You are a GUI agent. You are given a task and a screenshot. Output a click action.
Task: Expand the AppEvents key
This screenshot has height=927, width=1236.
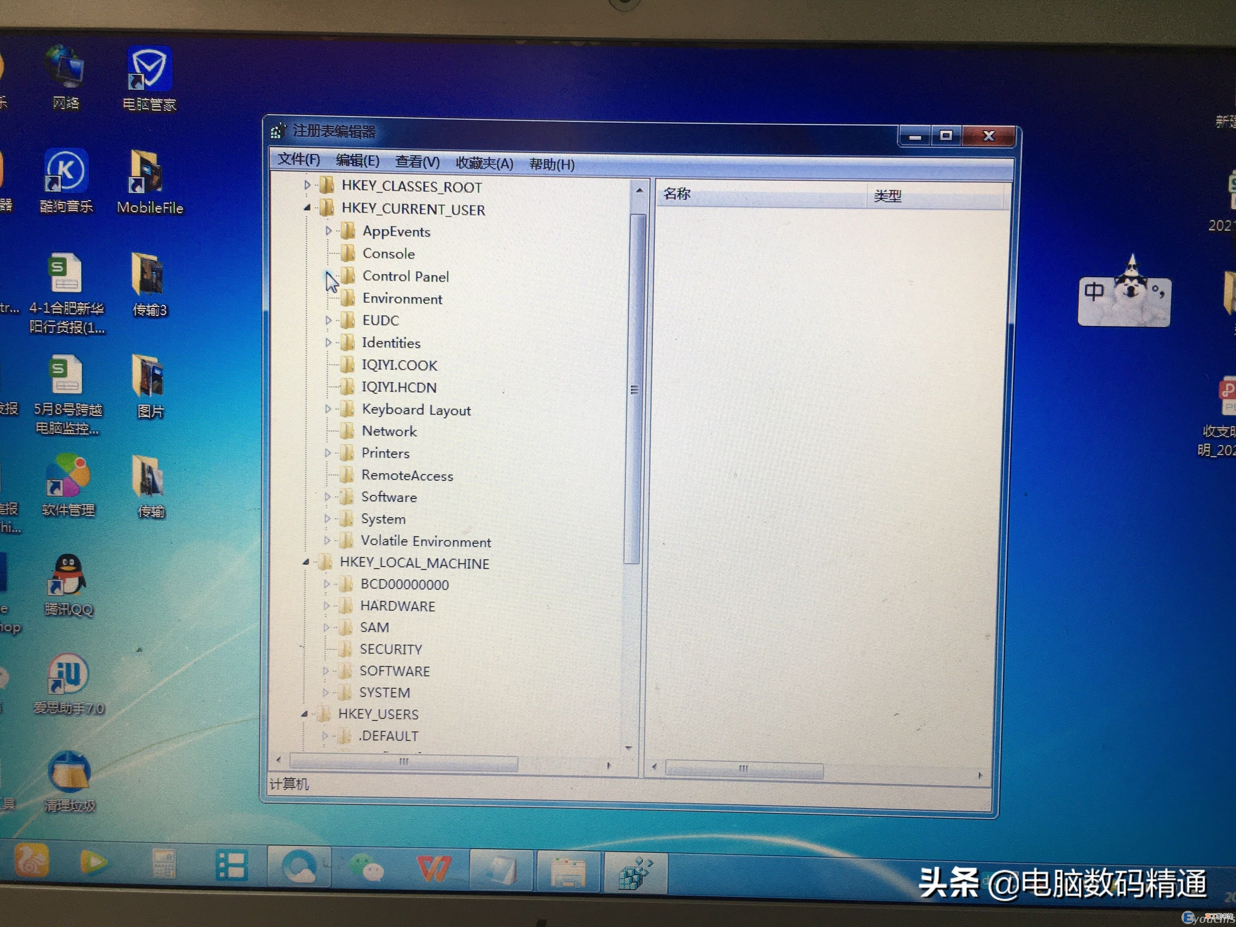point(329,230)
